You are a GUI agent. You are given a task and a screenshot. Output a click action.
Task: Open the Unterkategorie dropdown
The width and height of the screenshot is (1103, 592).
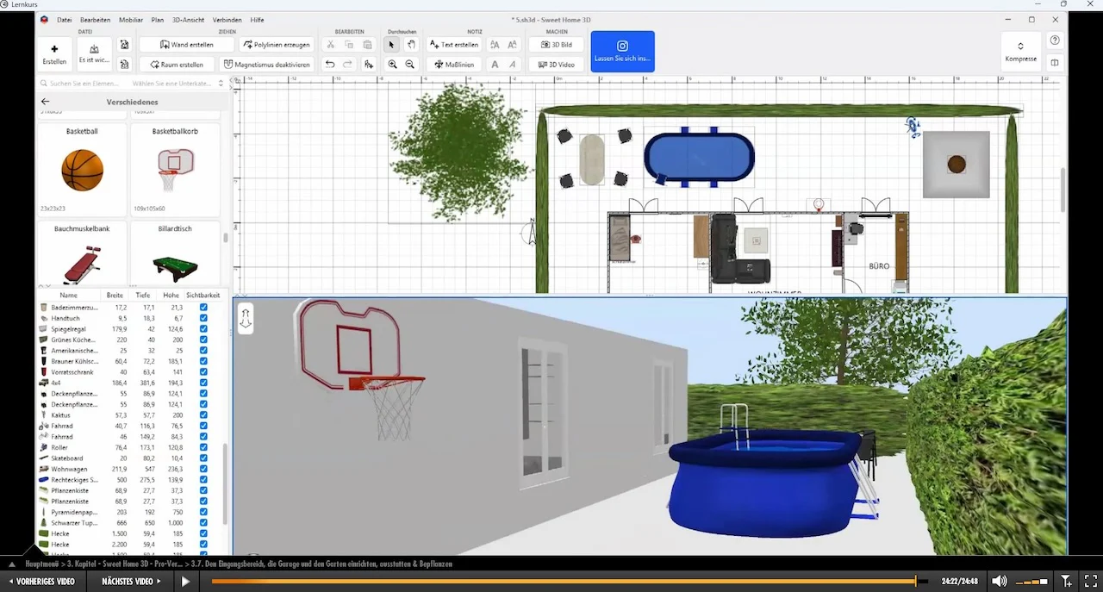click(x=178, y=84)
